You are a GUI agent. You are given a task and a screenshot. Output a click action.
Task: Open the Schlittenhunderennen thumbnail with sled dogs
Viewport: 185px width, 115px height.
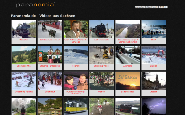50,29
